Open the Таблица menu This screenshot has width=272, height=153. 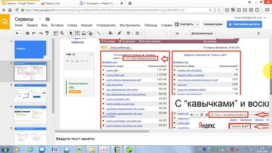[x=150, y=25]
